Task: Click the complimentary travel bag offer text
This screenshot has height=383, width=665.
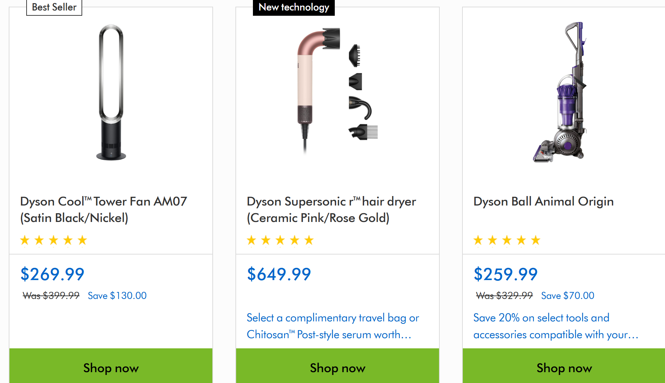Action: (x=333, y=326)
